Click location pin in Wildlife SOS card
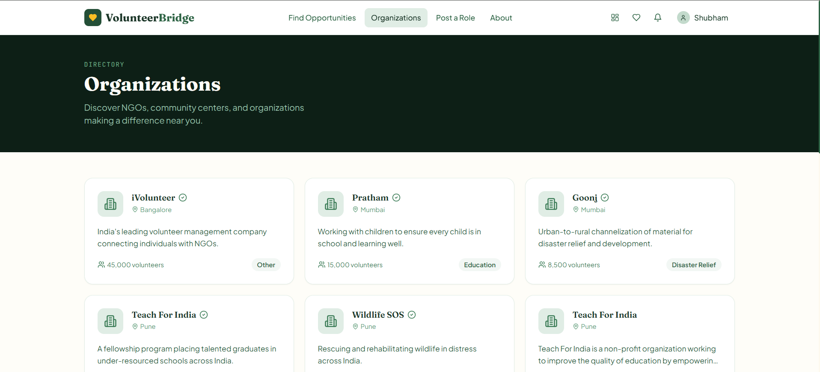820x372 pixels. click(x=355, y=327)
